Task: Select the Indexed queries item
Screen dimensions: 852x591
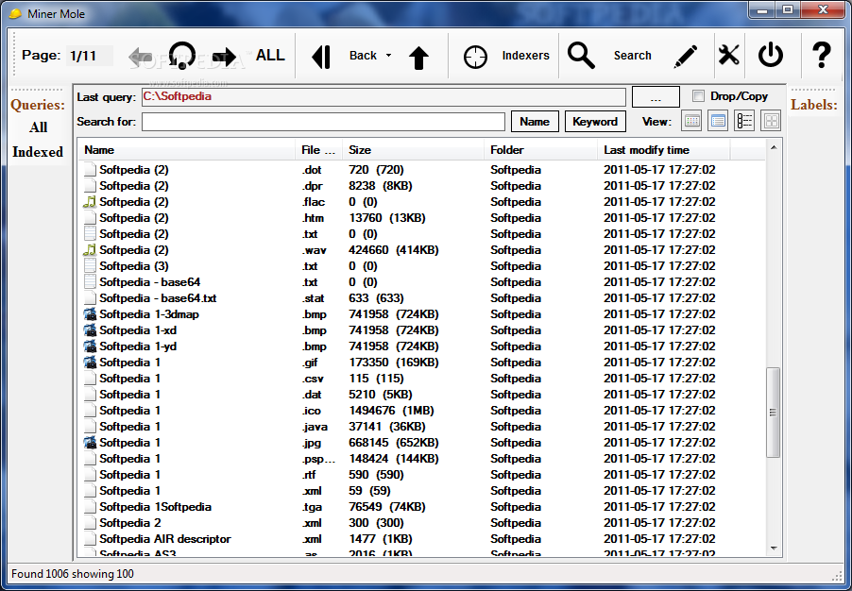Action: 38,152
